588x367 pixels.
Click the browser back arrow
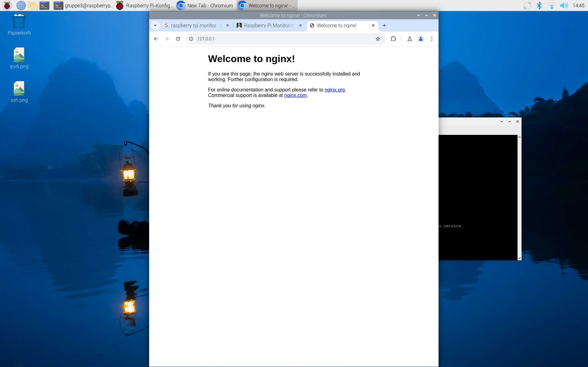[156, 39]
